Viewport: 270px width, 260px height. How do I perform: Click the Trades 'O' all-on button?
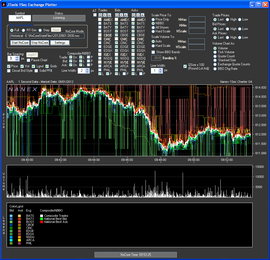click(x=100, y=15)
